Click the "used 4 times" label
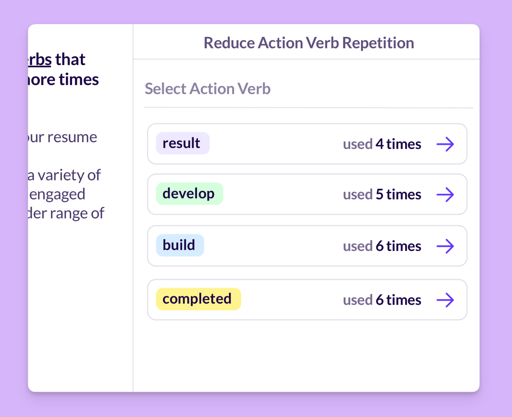The image size is (512, 417). point(382,144)
